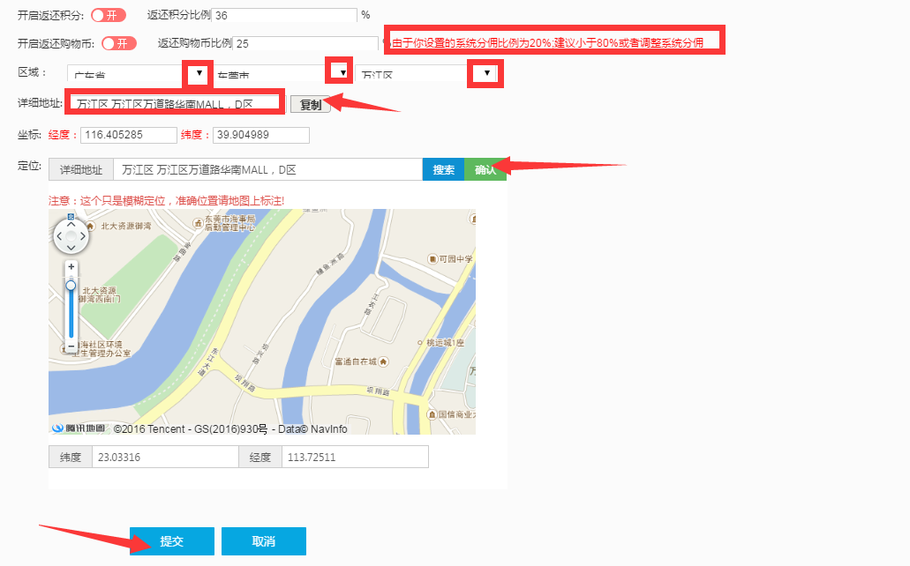Screen dimensions: 910x566
Task: Zoom out with the map minus button
Action: (x=71, y=347)
